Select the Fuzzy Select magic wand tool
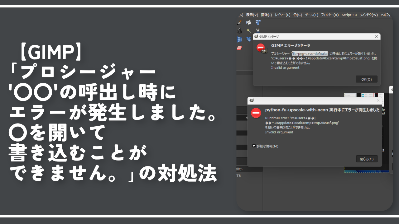Image resolution: width=399 pixels, height=224 pixels. coord(249,31)
